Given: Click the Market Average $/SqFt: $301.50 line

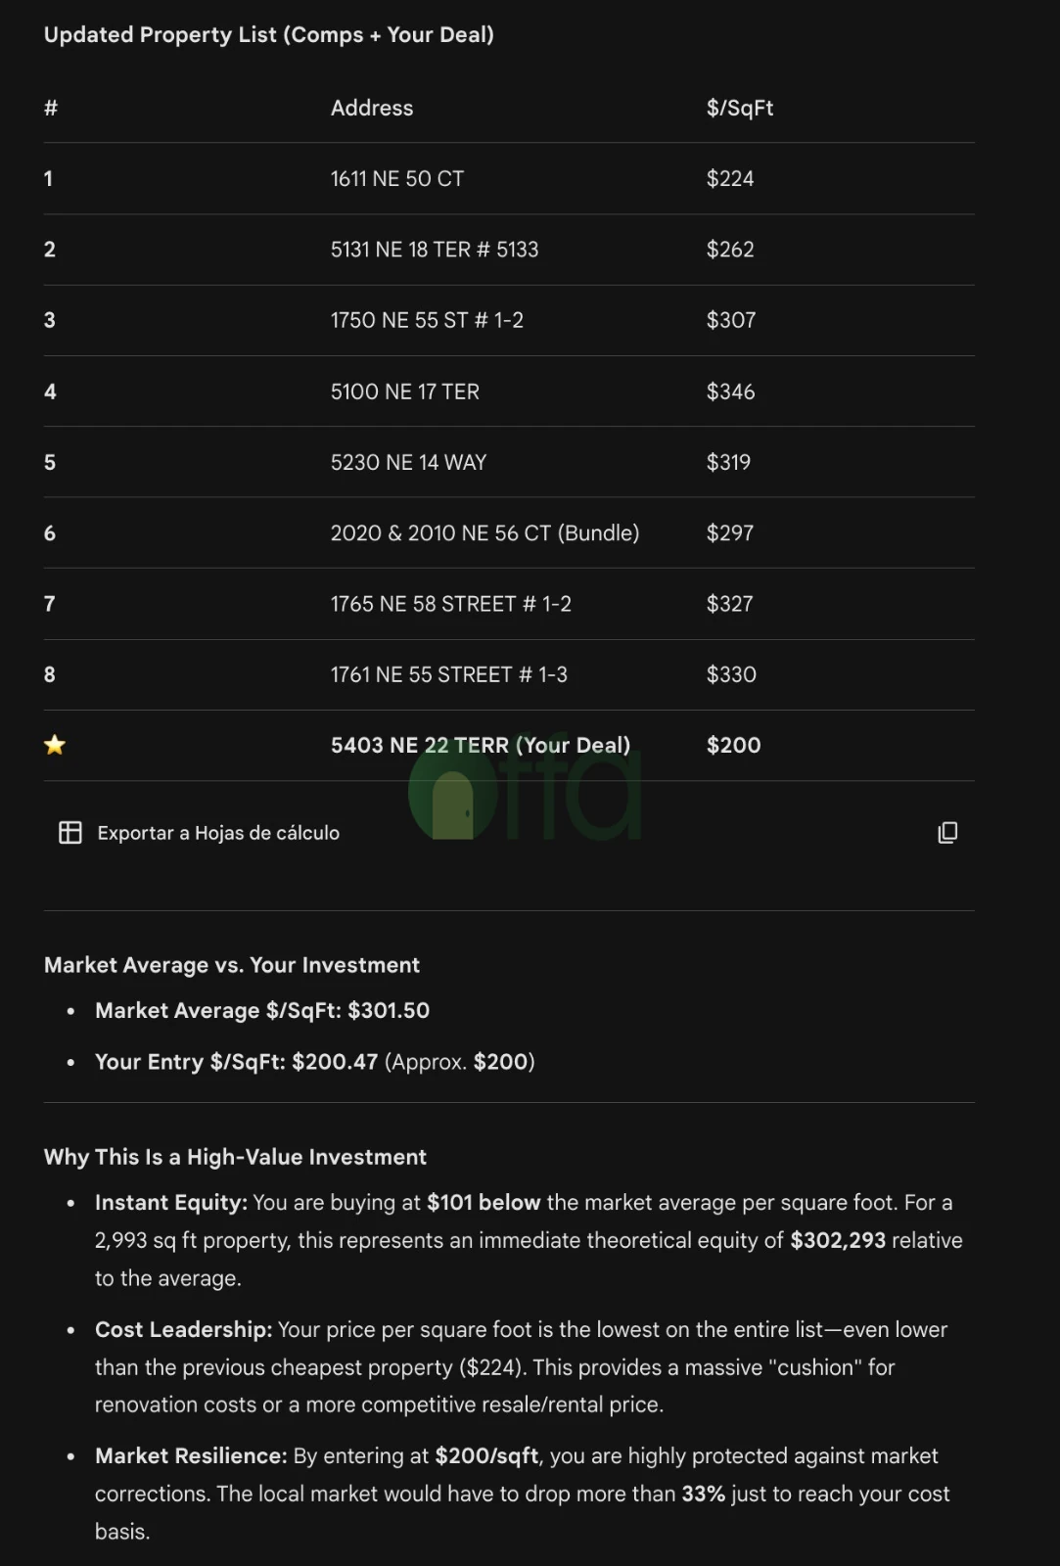Looking at the screenshot, I should point(262,1010).
